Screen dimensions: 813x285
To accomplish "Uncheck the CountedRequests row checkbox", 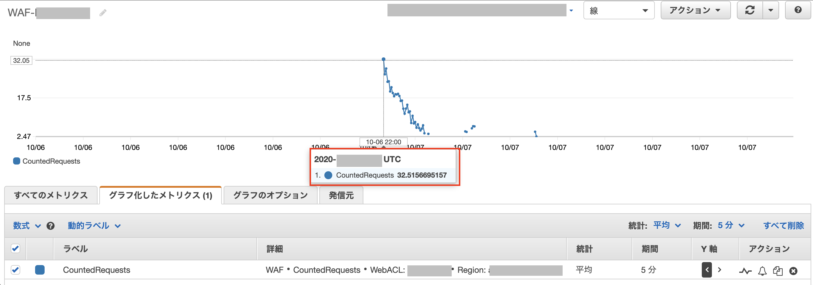I will point(15,270).
